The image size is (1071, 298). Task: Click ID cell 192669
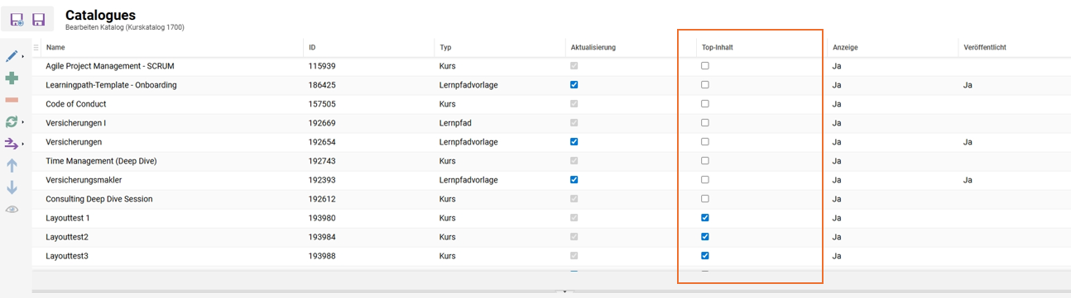321,123
